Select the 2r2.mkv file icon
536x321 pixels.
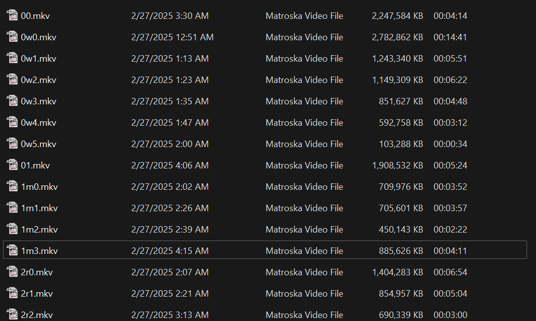pyautogui.click(x=12, y=315)
